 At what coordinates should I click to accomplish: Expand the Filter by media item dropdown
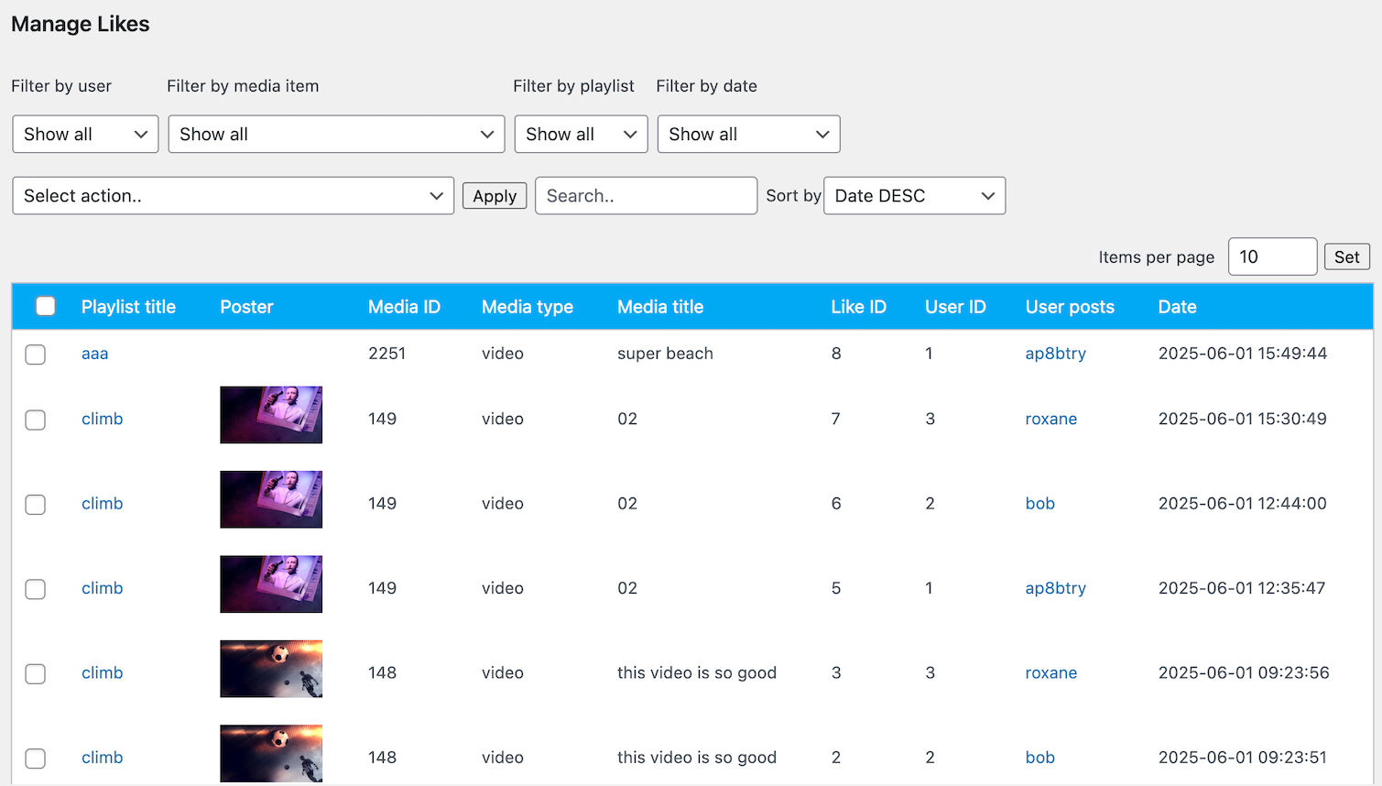[x=336, y=135]
